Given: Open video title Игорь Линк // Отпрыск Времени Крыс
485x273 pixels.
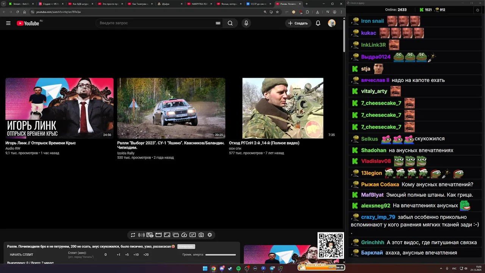Looking at the screenshot, I should pos(41,143).
